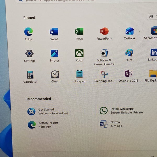The width and height of the screenshot is (157, 157).
Task: Open the Edge browser icon
Action: pos(29,32)
